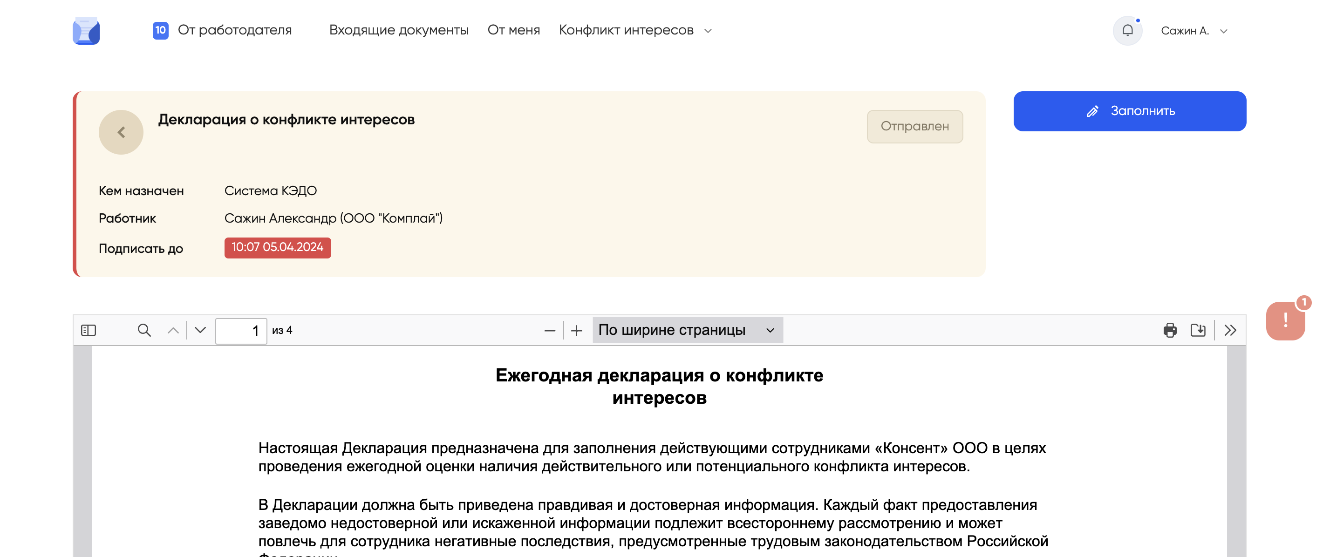
Task: Click the app logo in header
Action: pyautogui.click(x=86, y=31)
